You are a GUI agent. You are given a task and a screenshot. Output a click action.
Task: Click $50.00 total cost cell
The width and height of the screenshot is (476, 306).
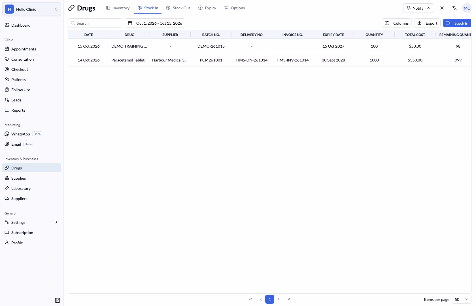(415, 46)
